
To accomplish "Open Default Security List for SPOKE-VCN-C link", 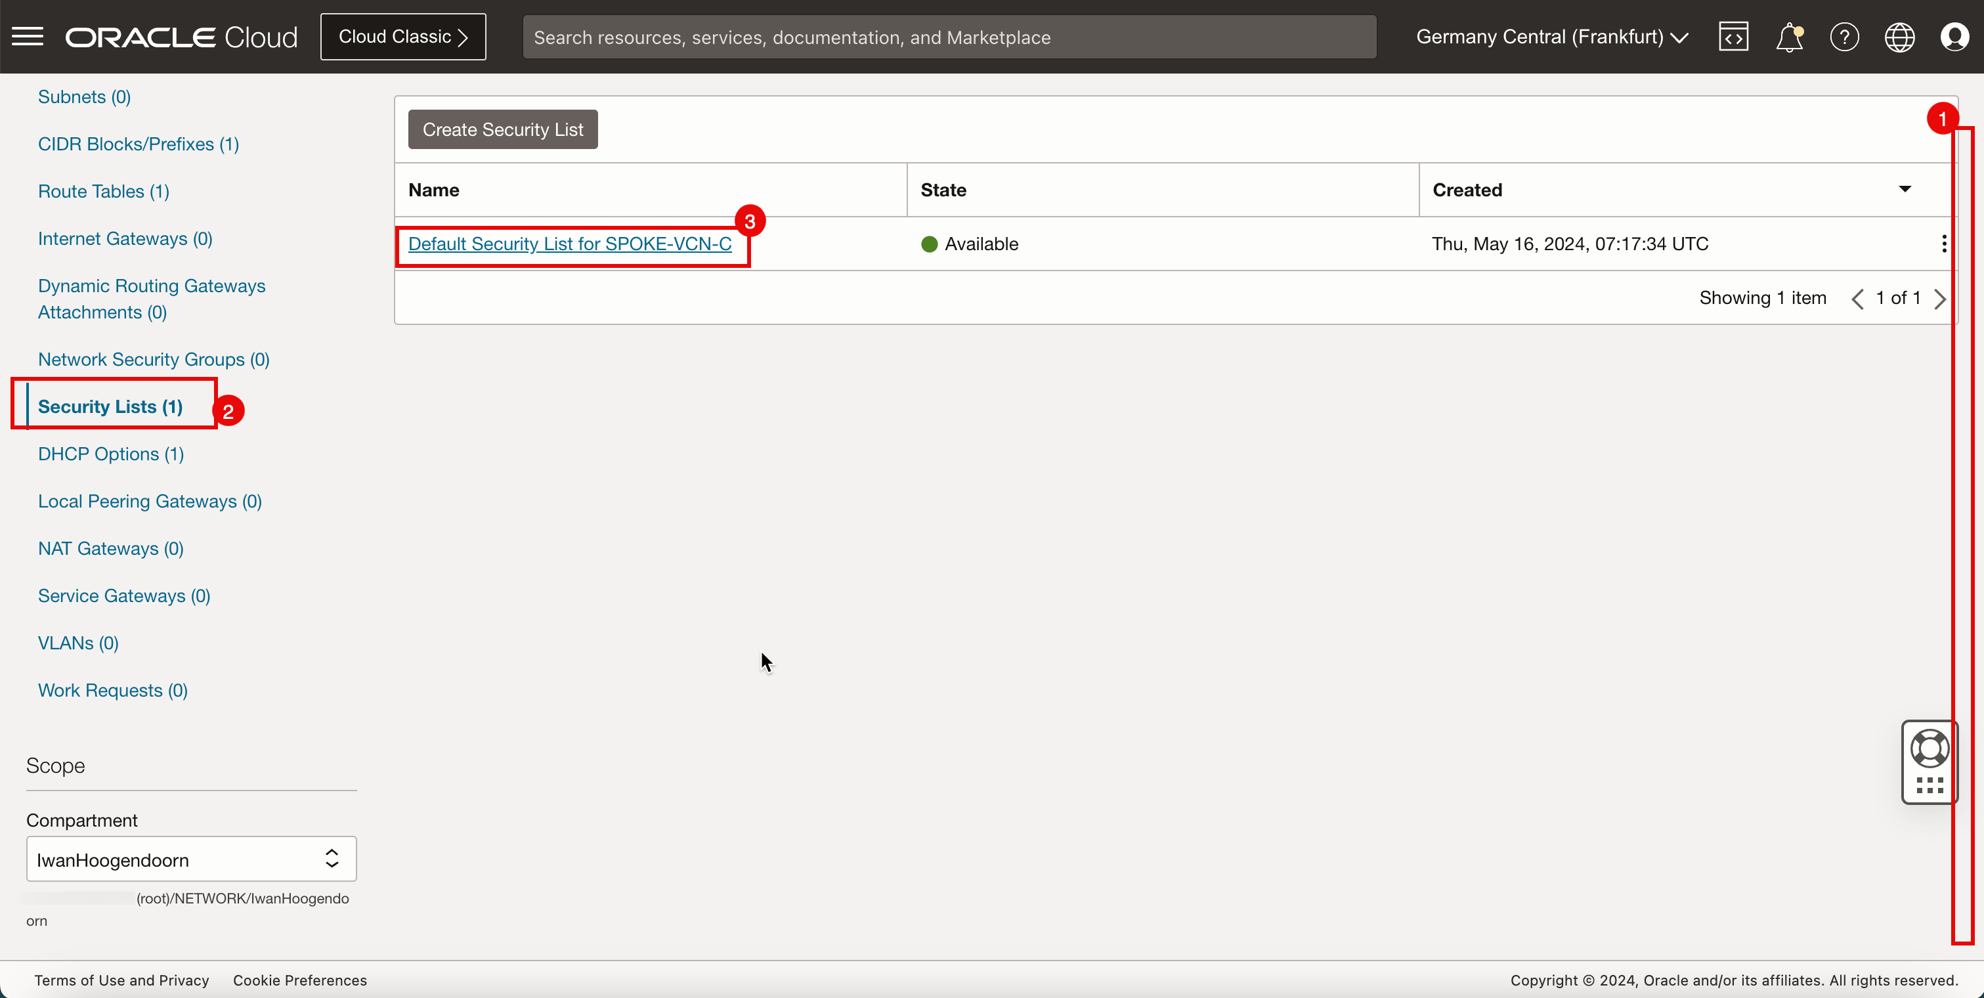I will tap(569, 243).
